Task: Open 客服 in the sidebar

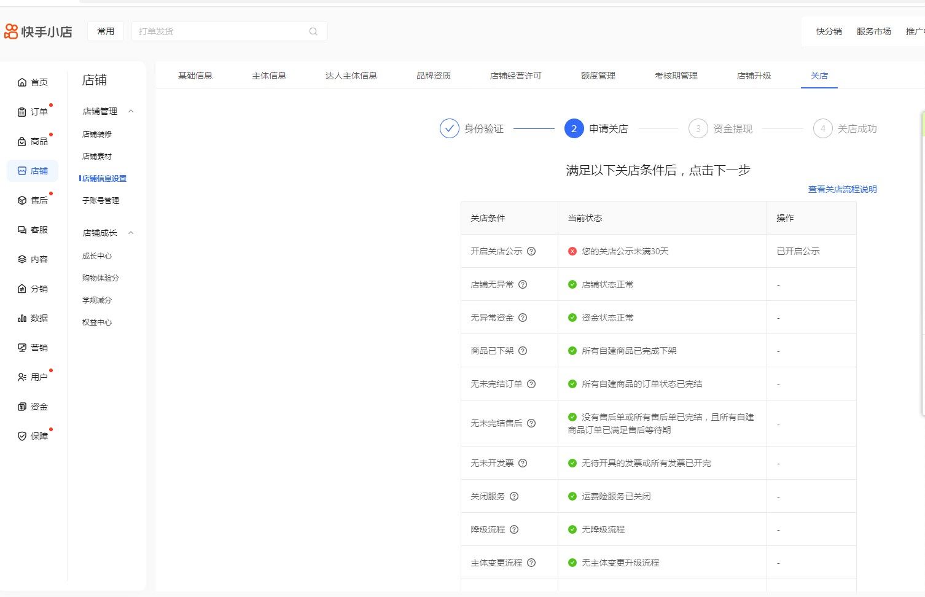Action: tap(33, 230)
